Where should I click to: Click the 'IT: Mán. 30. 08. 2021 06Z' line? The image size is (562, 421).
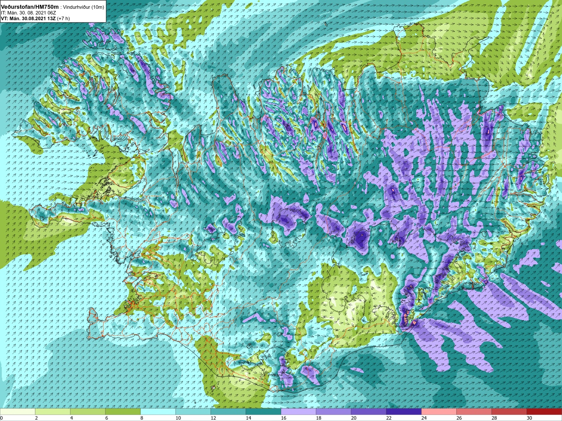pos(28,13)
